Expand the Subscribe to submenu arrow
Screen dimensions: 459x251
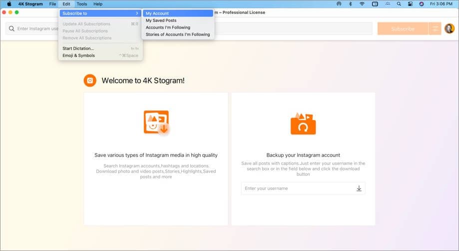[x=137, y=13]
